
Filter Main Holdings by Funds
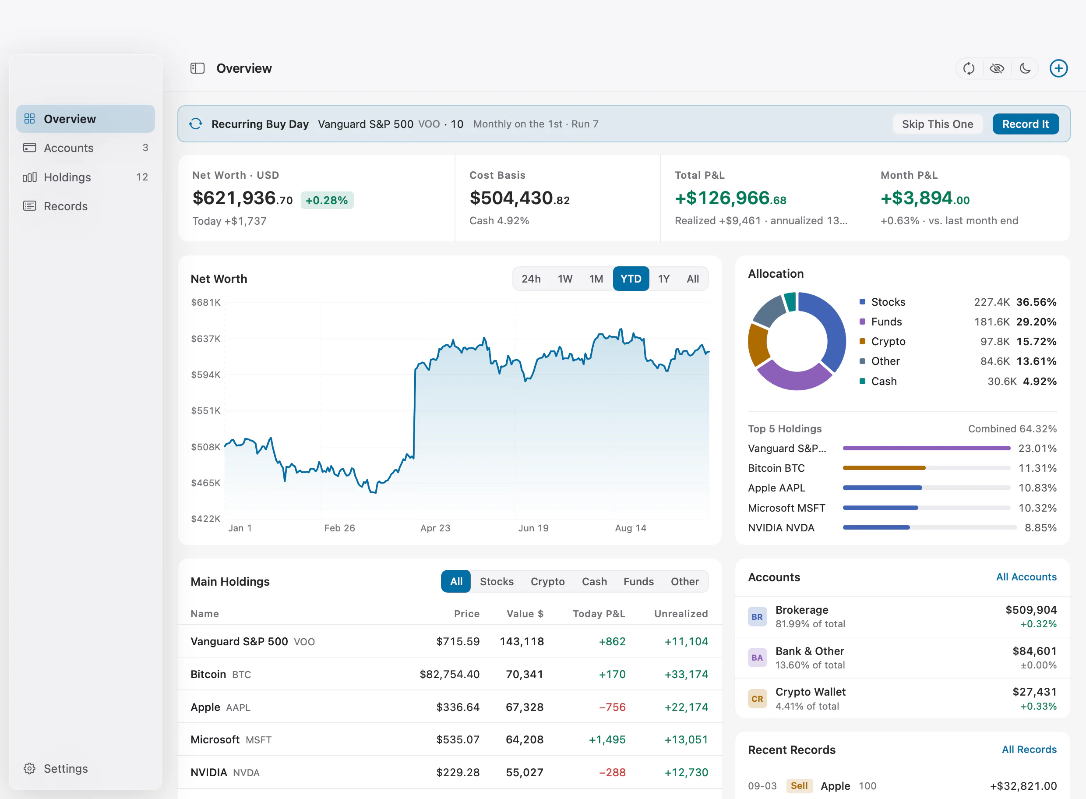[x=638, y=581]
